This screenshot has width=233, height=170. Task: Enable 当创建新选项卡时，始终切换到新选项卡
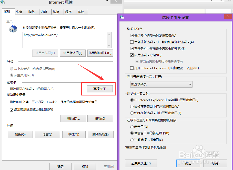(x=132, y=42)
